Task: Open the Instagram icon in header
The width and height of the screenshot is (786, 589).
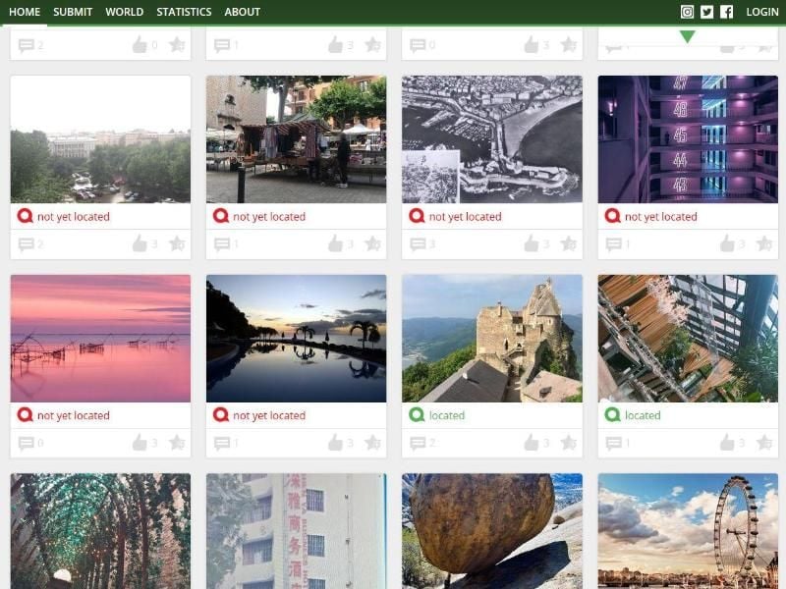Action: [688, 12]
